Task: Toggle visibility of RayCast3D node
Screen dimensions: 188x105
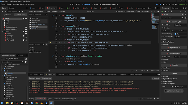Action: click(26, 40)
